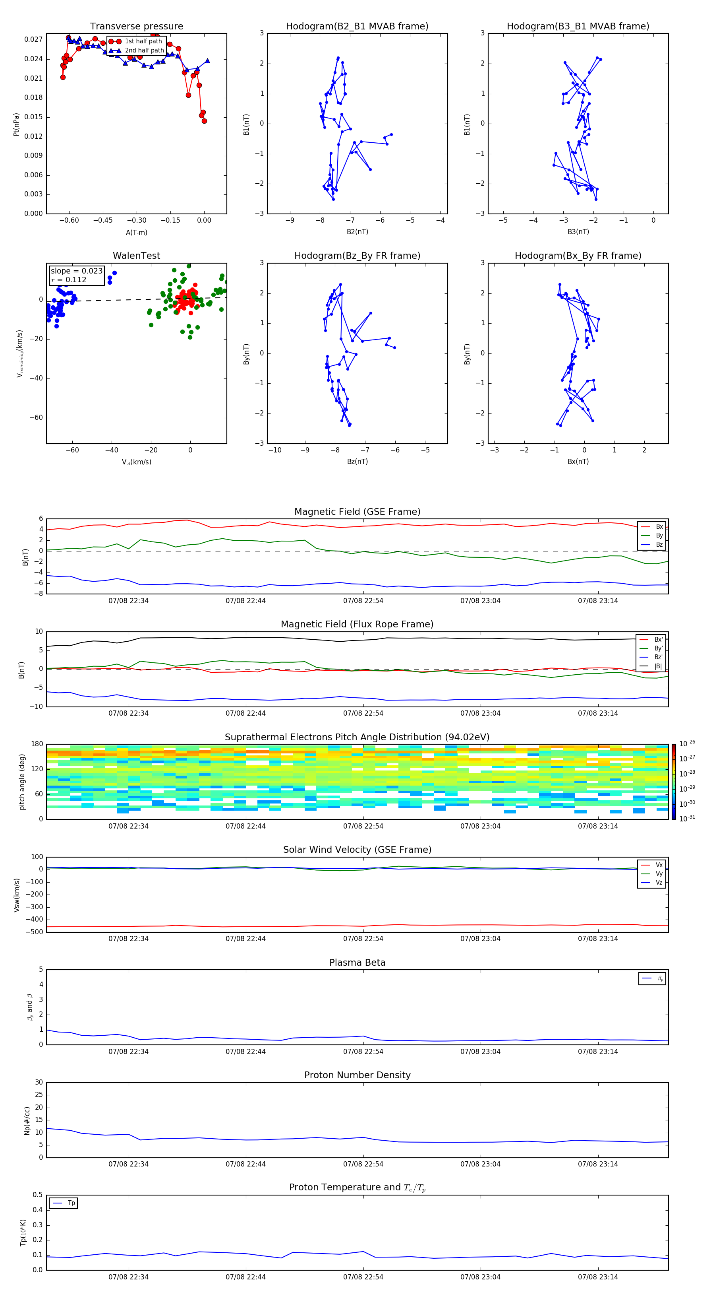Viewport: 715px width, 1312px height.
Task: Click "07/08 22:54" under Plasma Beta plot
Action: [363, 1052]
